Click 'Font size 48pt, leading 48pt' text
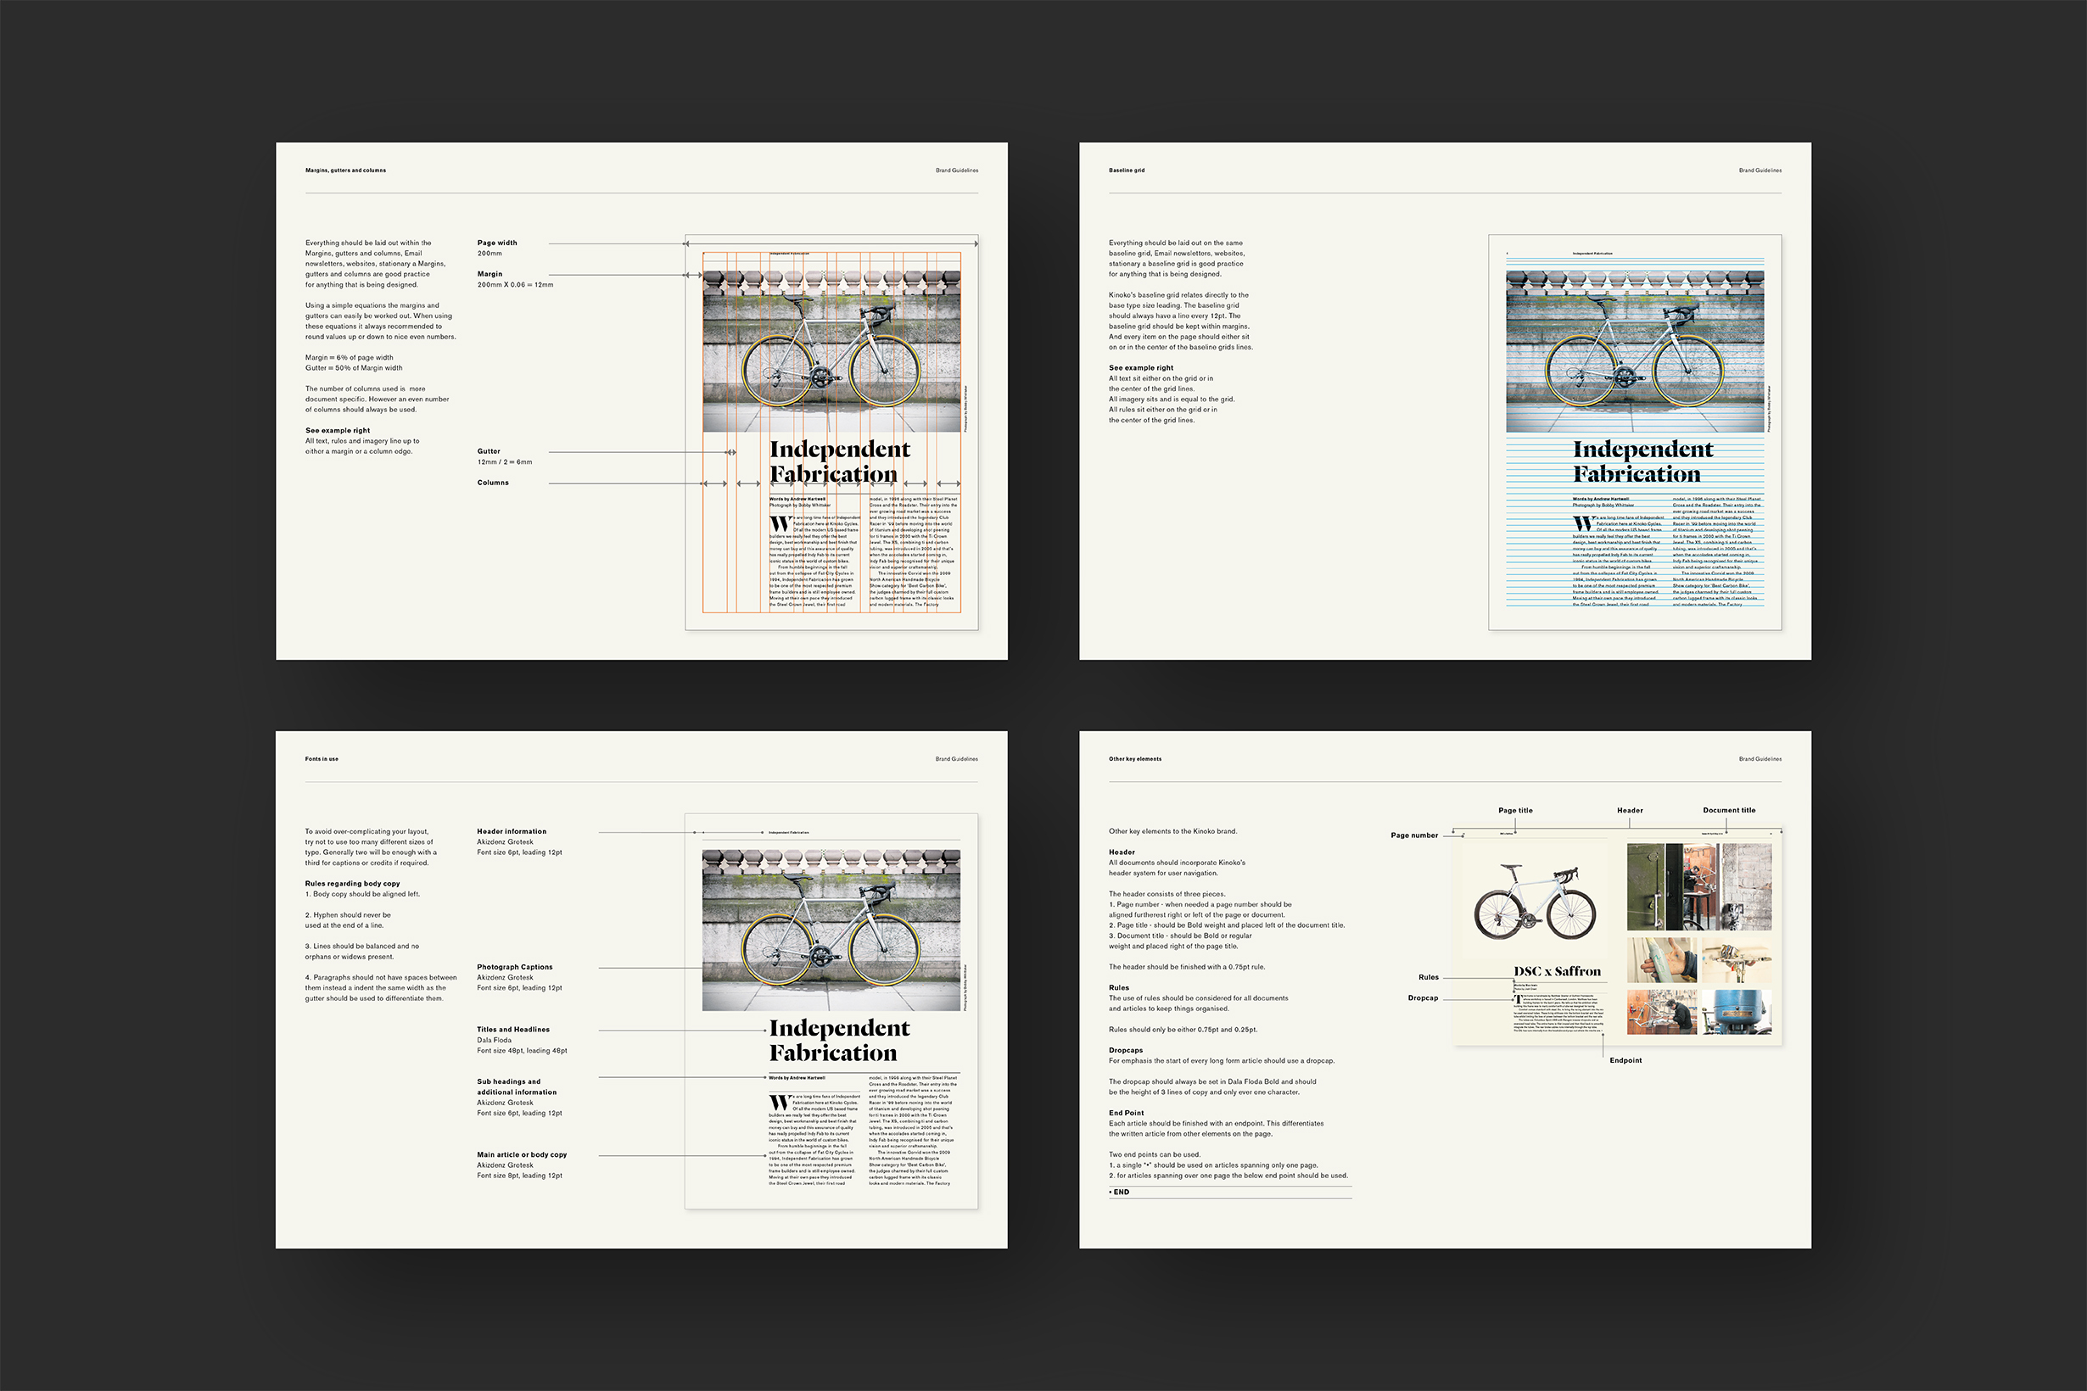This screenshot has width=2087, height=1391. 522,1051
